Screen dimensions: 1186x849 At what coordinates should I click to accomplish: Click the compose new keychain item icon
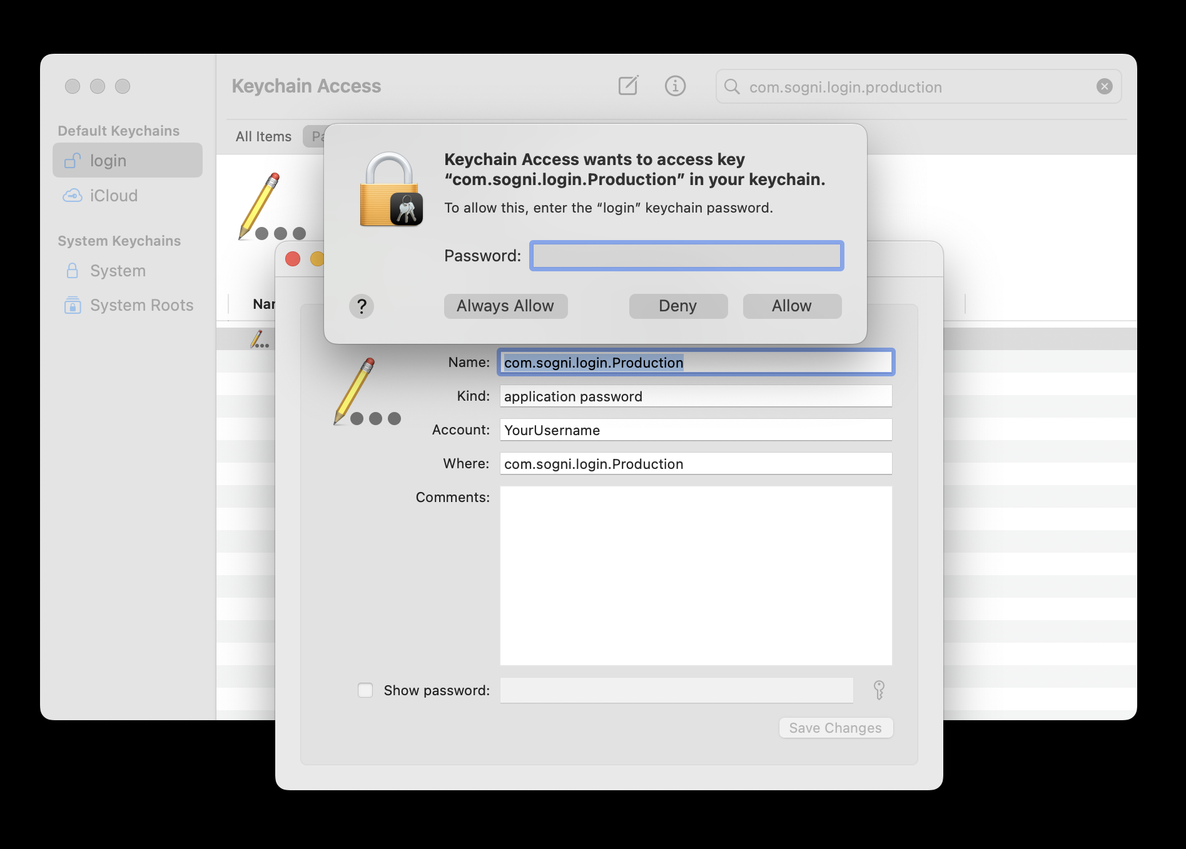coord(628,86)
